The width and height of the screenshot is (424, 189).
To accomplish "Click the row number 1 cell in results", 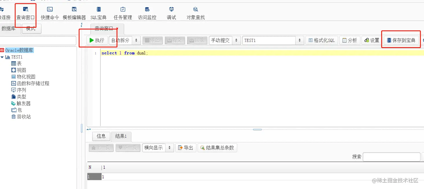I will pyautogui.click(x=94, y=177).
